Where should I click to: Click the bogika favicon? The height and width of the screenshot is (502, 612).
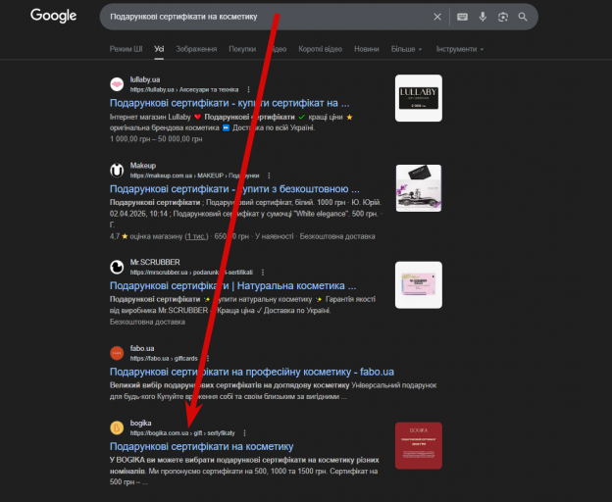coord(117,427)
